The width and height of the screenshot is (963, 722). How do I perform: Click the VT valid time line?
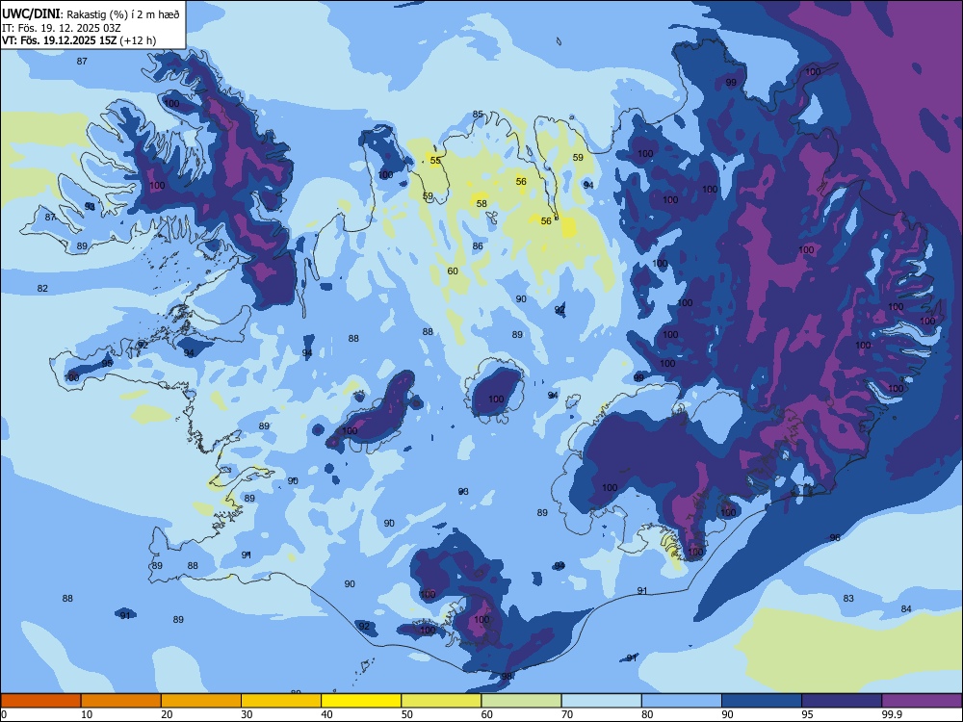pyautogui.click(x=79, y=41)
